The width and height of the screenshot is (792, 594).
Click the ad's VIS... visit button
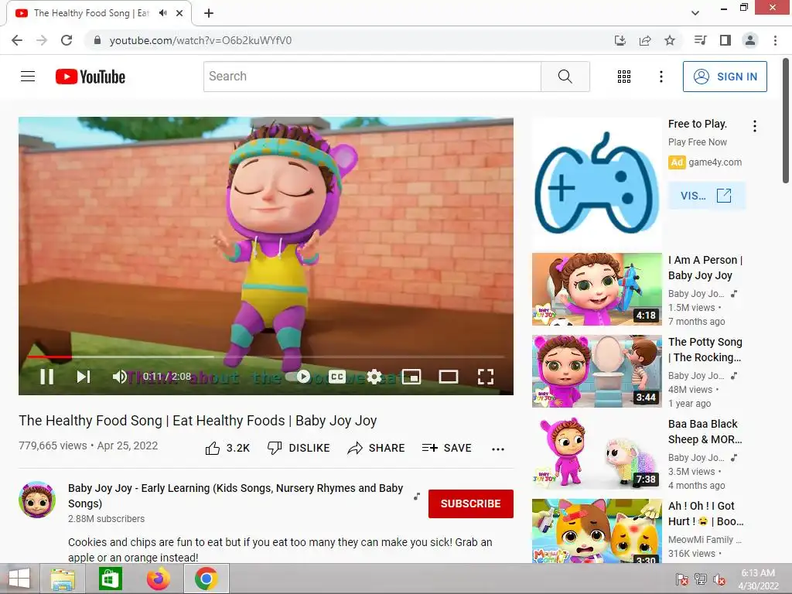[x=706, y=196]
